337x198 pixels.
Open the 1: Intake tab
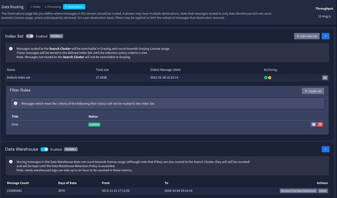click(35, 7)
